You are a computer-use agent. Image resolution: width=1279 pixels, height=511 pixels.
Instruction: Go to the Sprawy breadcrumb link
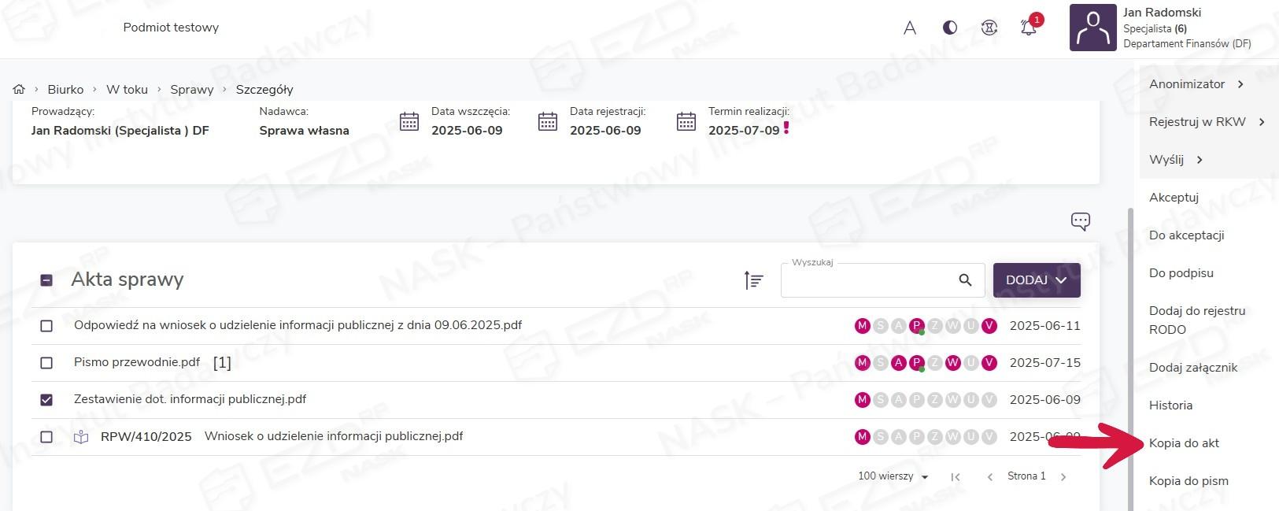[x=192, y=89]
